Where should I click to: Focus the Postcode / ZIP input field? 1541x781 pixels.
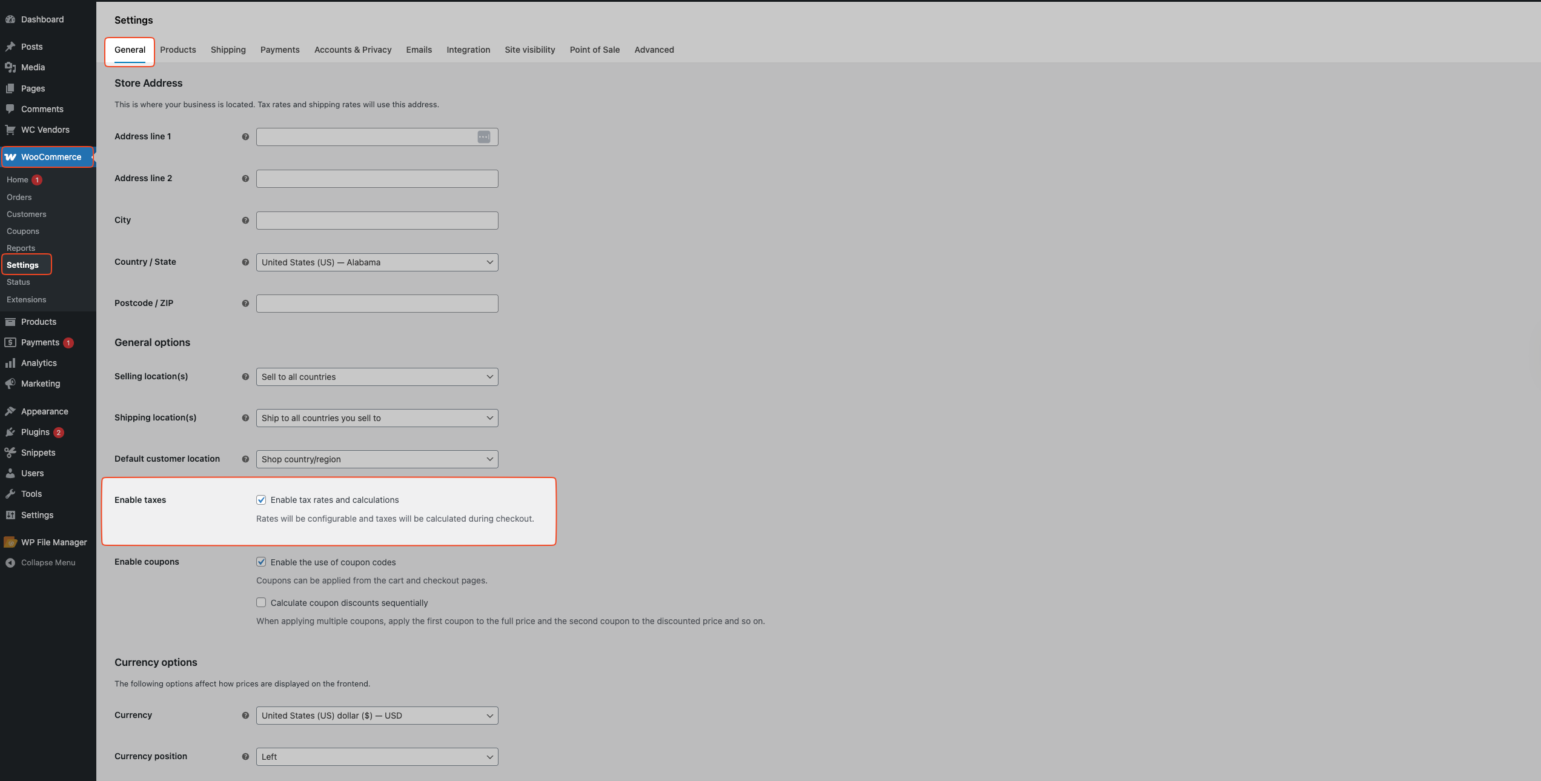click(x=377, y=304)
